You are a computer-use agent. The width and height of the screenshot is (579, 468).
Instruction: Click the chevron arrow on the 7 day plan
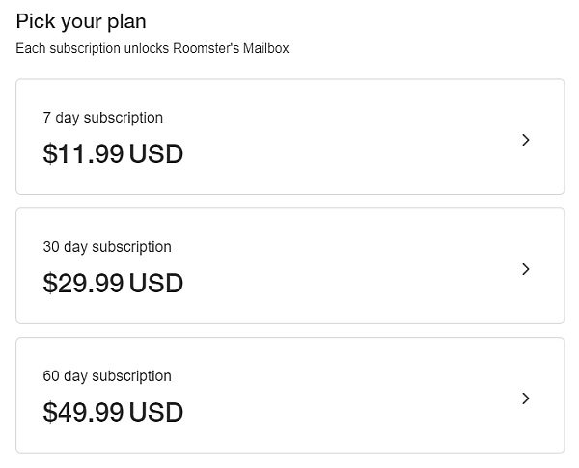click(x=526, y=140)
